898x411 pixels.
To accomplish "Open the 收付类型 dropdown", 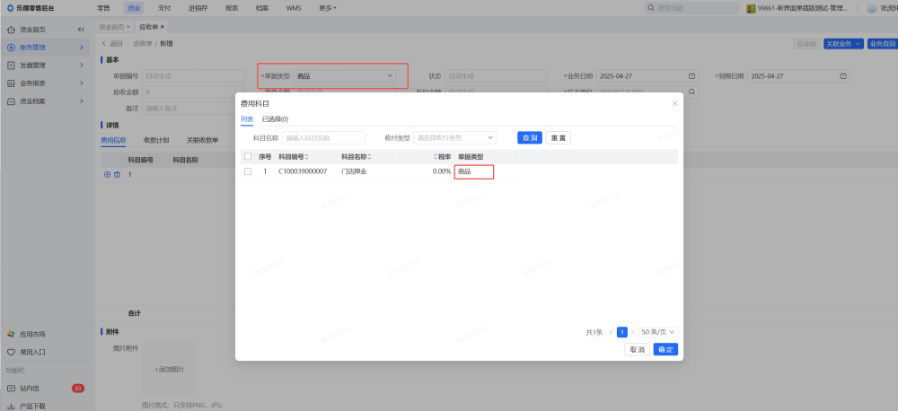I will [x=454, y=138].
